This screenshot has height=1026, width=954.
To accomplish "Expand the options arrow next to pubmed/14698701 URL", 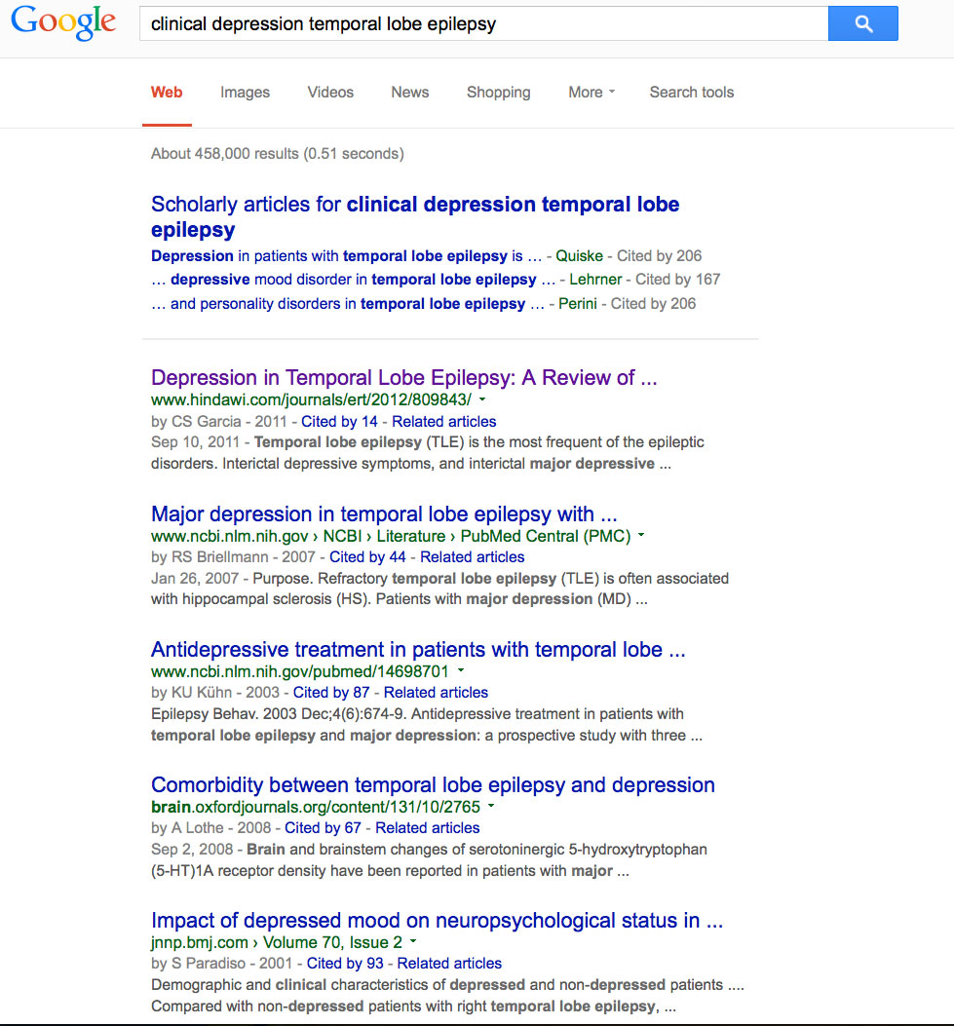I will 460,670.
